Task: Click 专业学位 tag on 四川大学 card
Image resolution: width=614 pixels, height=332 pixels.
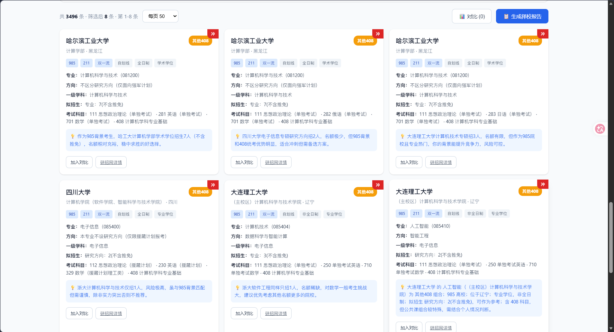Action: tap(165, 214)
